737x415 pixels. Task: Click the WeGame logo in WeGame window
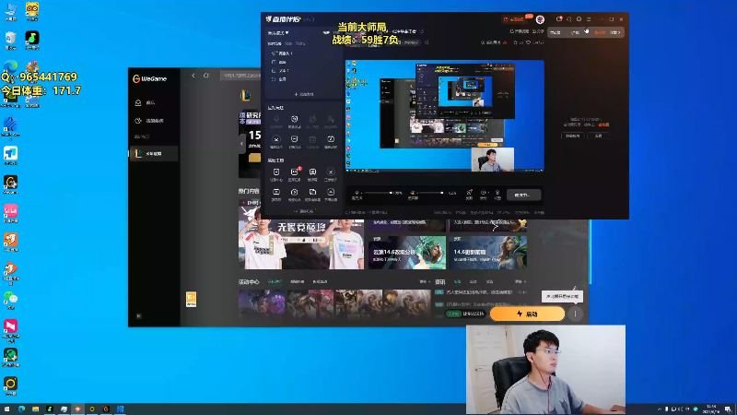149,79
